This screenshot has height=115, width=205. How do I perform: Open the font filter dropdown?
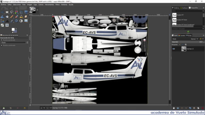[x=203, y=11]
